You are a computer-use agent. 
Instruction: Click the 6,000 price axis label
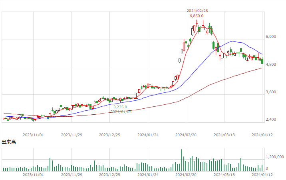point(271,37)
